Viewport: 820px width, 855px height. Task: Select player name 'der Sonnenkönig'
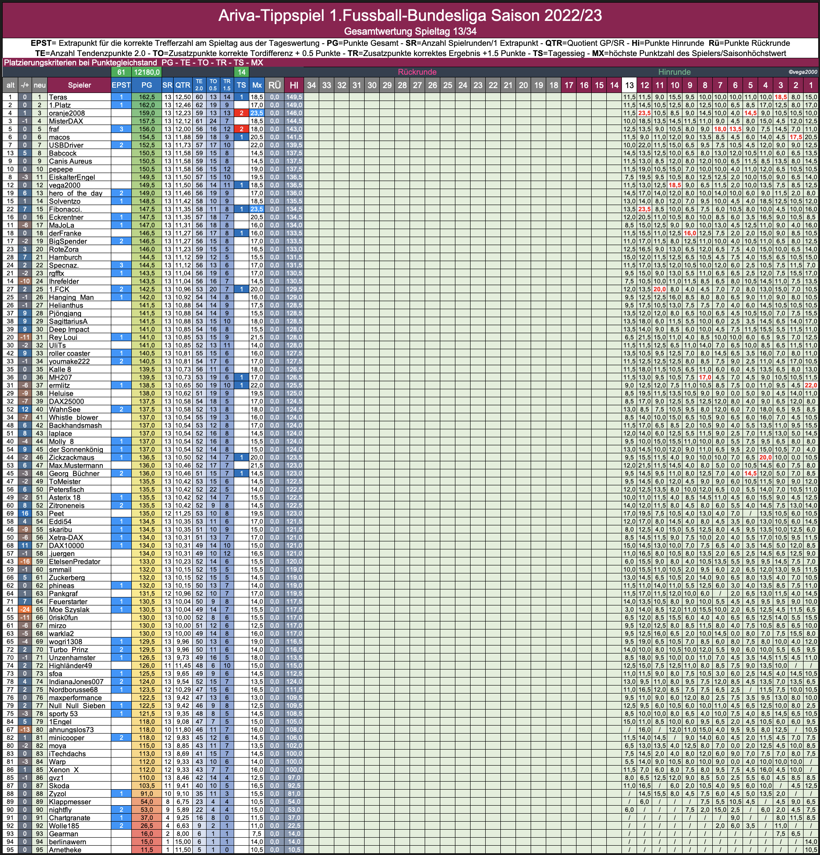pyautogui.click(x=76, y=449)
